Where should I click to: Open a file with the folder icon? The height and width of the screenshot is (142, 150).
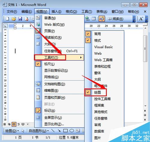[14, 19]
